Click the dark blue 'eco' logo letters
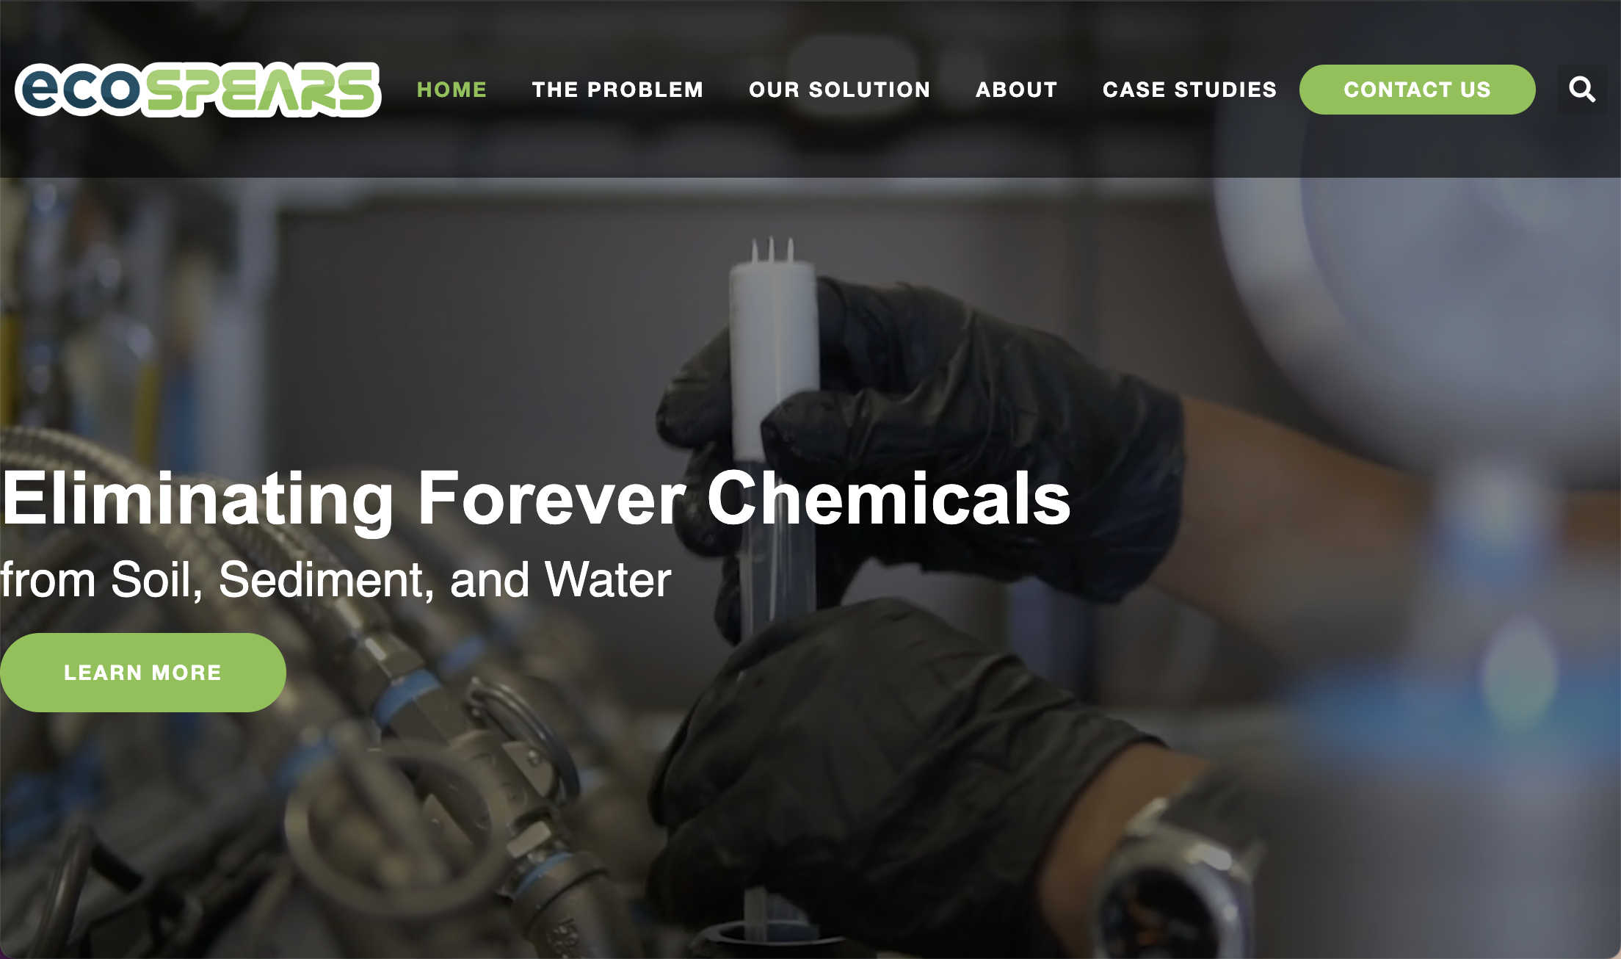Image resolution: width=1621 pixels, height=959 pixels. pyautogui.click(x=78, y=90)
